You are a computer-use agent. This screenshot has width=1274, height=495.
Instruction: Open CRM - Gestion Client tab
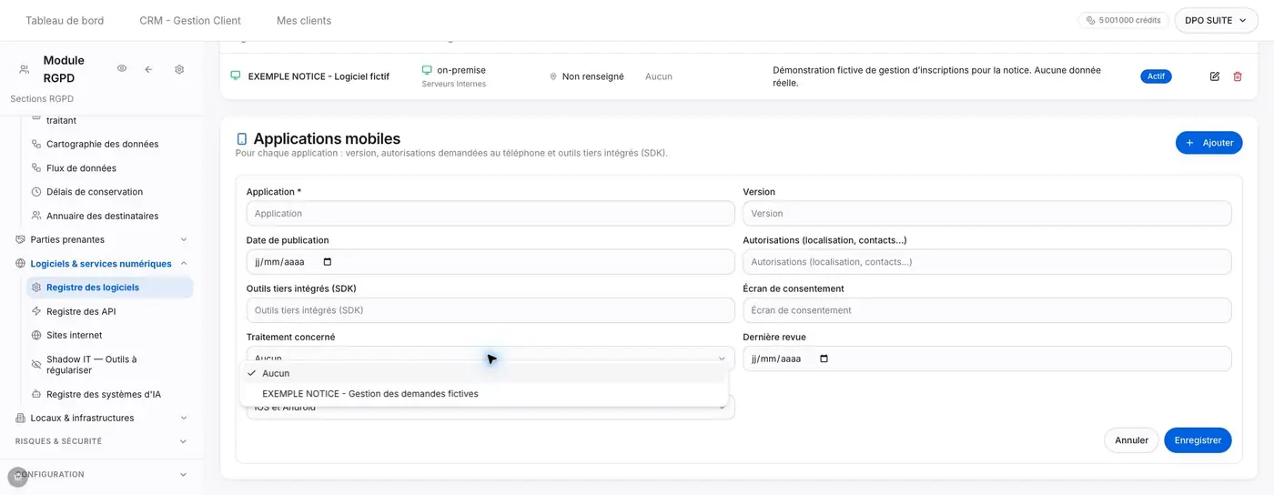[190, 20]
